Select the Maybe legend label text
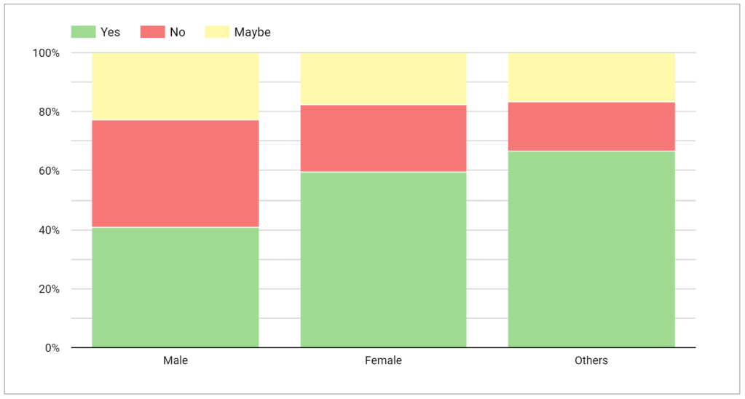Screen dimensions: 745x399 252,32
